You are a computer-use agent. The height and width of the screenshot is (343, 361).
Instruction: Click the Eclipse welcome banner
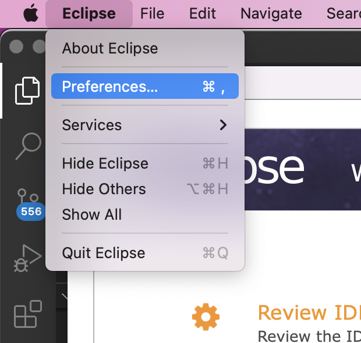point(303,170)
